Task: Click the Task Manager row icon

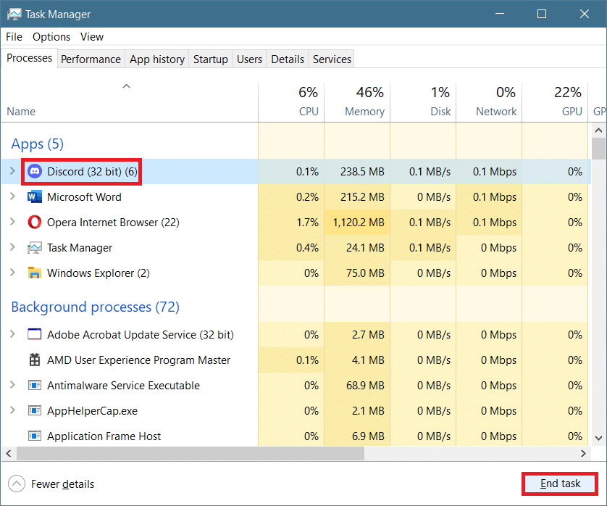Action: point(35,248)
